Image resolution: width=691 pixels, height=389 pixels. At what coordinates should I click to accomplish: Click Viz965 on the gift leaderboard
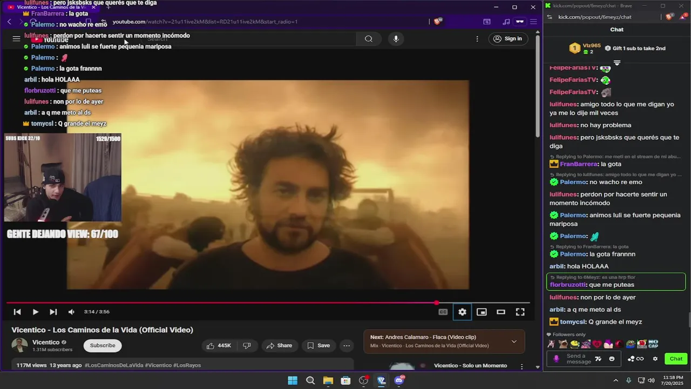592,45
